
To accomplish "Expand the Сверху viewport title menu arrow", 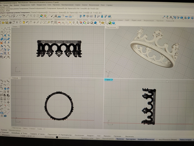I will (x=19, y=26).
